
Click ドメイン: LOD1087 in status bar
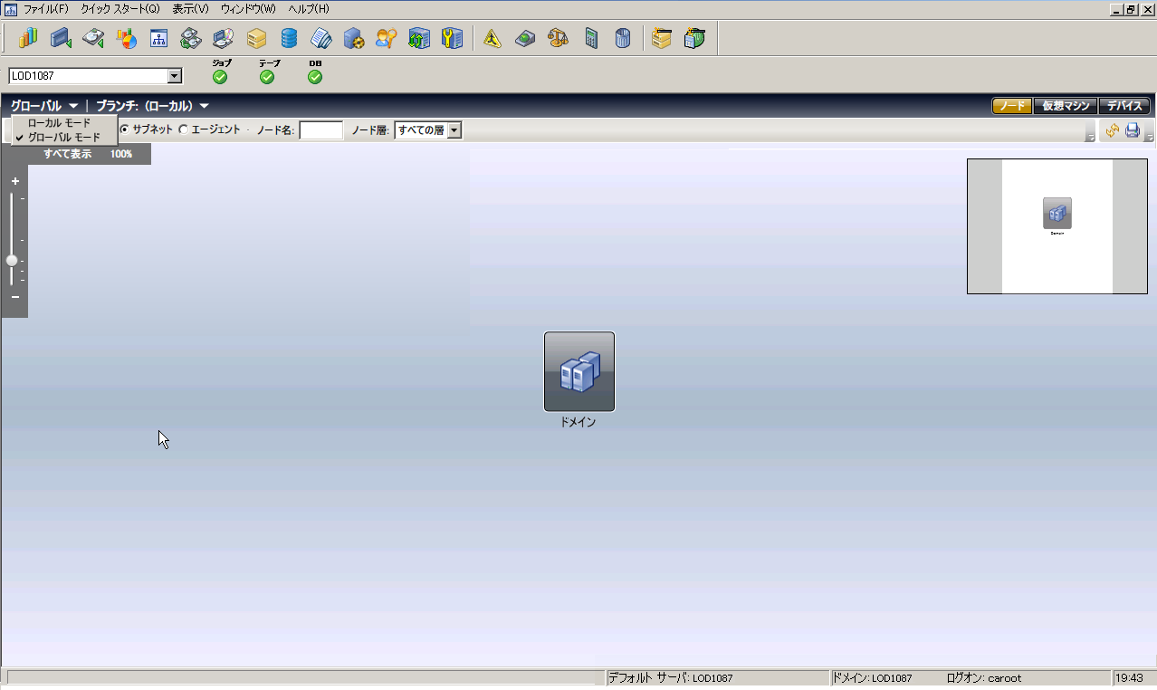coord(872,677)
